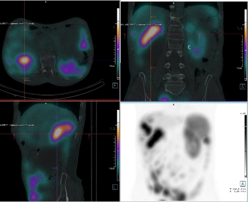
Task: Adjust the color scale bar of sagittal view
Action: point(118,145)
